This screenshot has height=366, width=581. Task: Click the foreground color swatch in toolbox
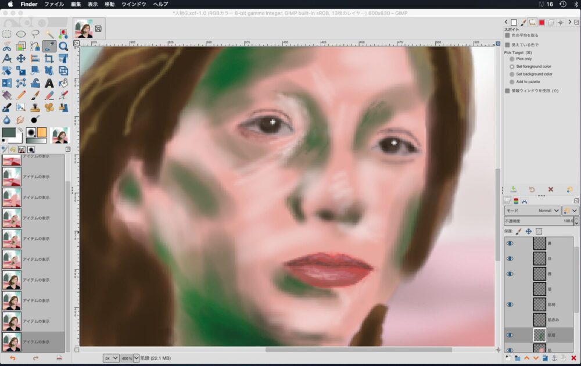tap(10, 133)
